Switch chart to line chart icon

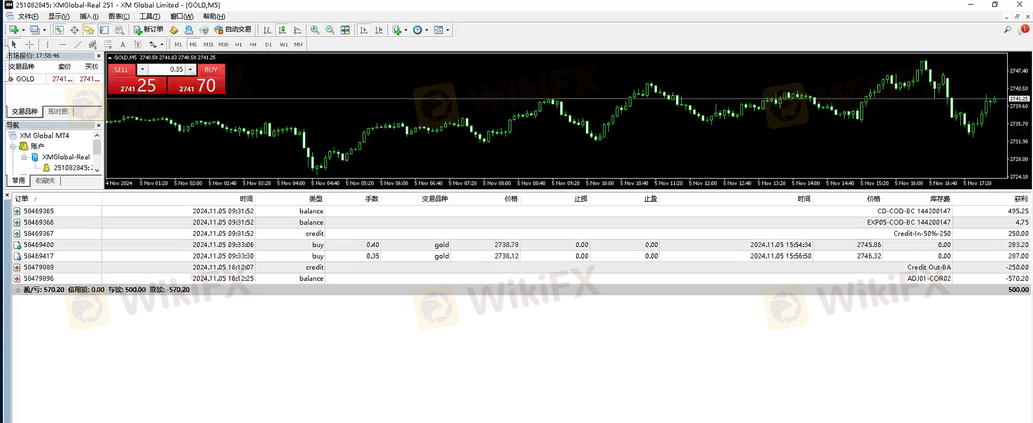297,30
